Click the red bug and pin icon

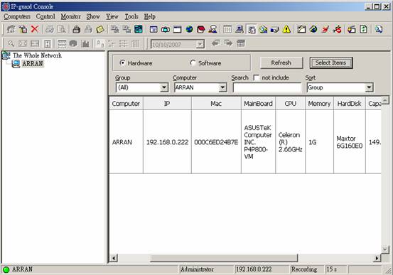337,29
